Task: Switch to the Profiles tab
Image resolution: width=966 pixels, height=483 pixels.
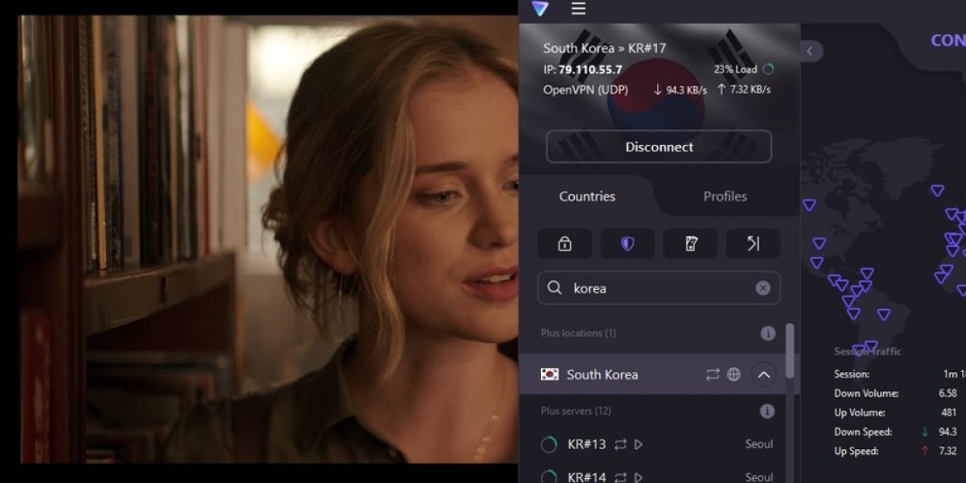Action: click(725, 196)
